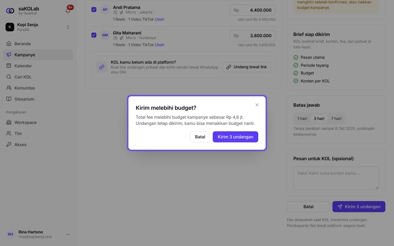This screenshot has width=394, height=246.
Task: Click Ubah link for Gita Maharani
Action: tap(159, 45)
